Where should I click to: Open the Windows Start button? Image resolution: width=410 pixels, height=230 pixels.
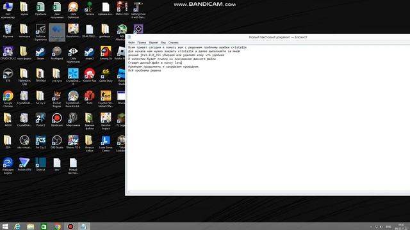pyautogui.click(x=5, y=226)
